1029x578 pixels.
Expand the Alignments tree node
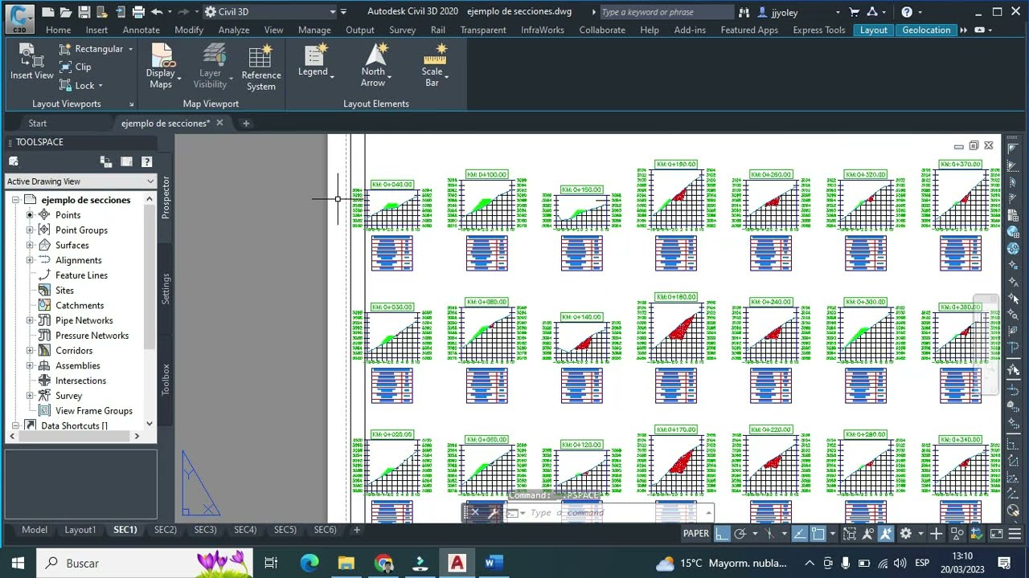pos(31,260)
